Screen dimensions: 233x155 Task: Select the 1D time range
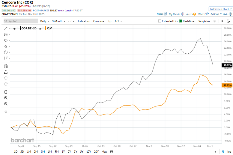tap(16, 152)
